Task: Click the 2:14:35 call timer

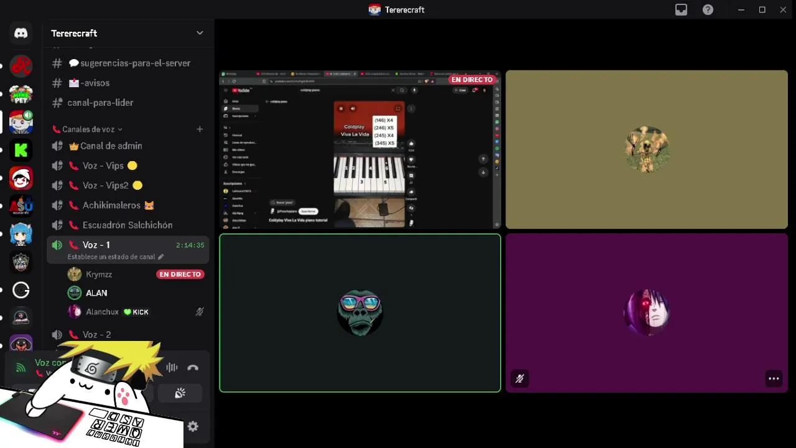Action: pyautogui.click(x=190, y=245)
